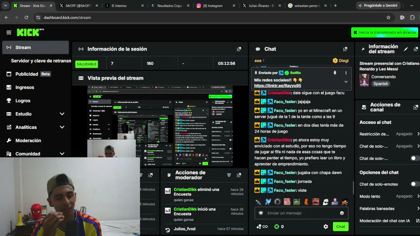Click the stream title mentioning Cristiano Ronaldo

[x=389, y=66]
